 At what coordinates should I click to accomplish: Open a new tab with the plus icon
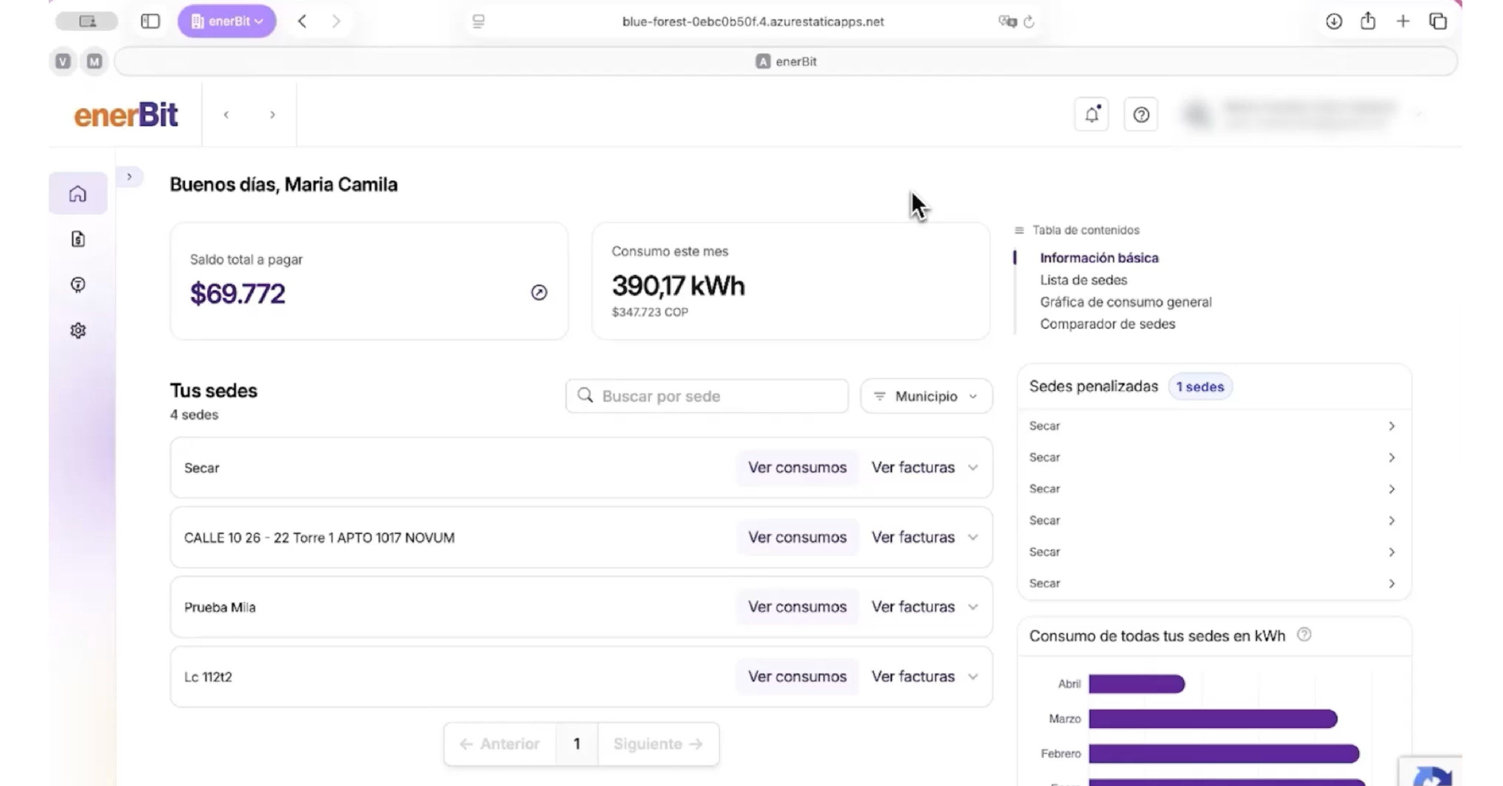click(x=1403, y=22)
